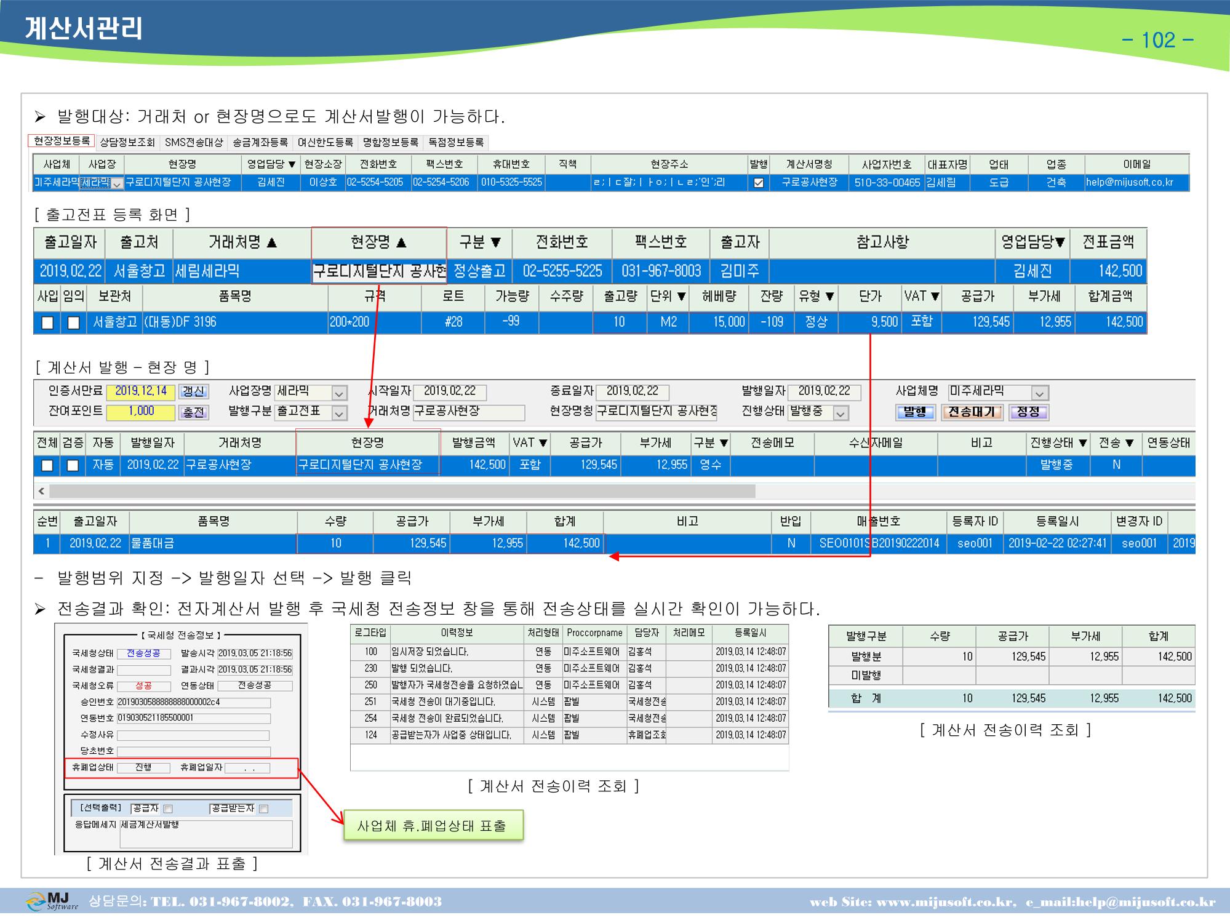
Task: Open the 현장정보등록 tab
Action: (x=62, y=142)
